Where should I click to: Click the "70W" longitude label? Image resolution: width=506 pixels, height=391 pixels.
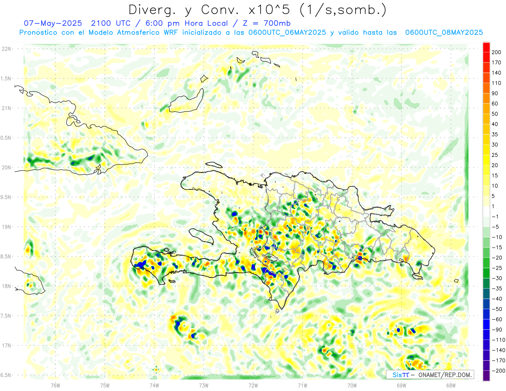tap(352, 385)
